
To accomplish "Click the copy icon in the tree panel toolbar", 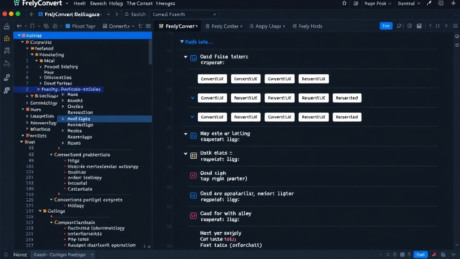I will pyautogui.click(x=46, y=26).
